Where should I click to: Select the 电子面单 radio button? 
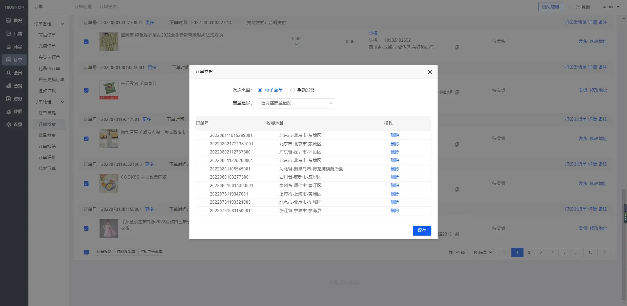pos(260,90)
